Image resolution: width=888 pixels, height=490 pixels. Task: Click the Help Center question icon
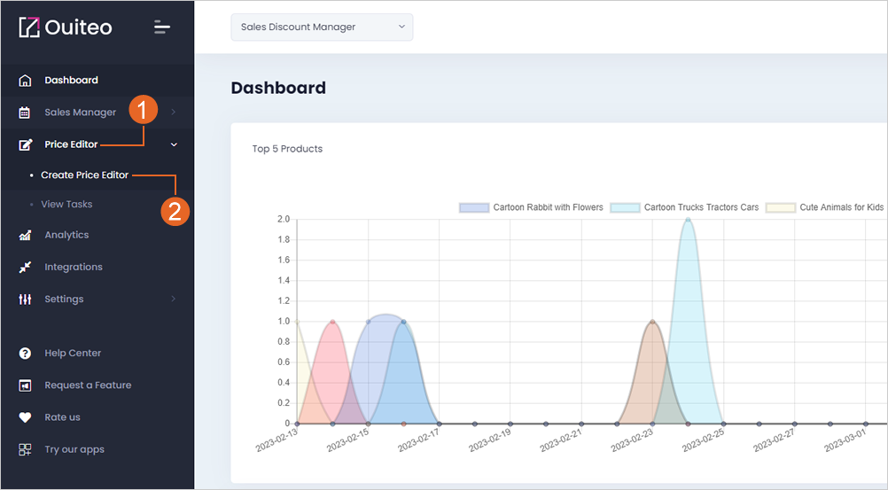tap(25, 354)
